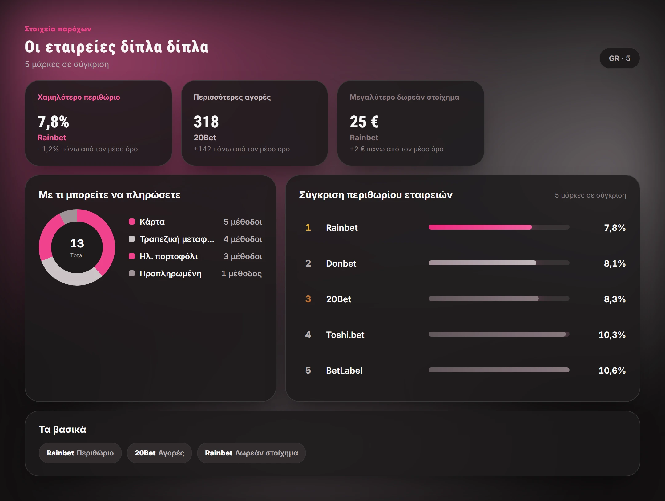Click the '4 μέθοδοι' count
The height and width of the screenshot is (501, 665).
coord(243,239)
